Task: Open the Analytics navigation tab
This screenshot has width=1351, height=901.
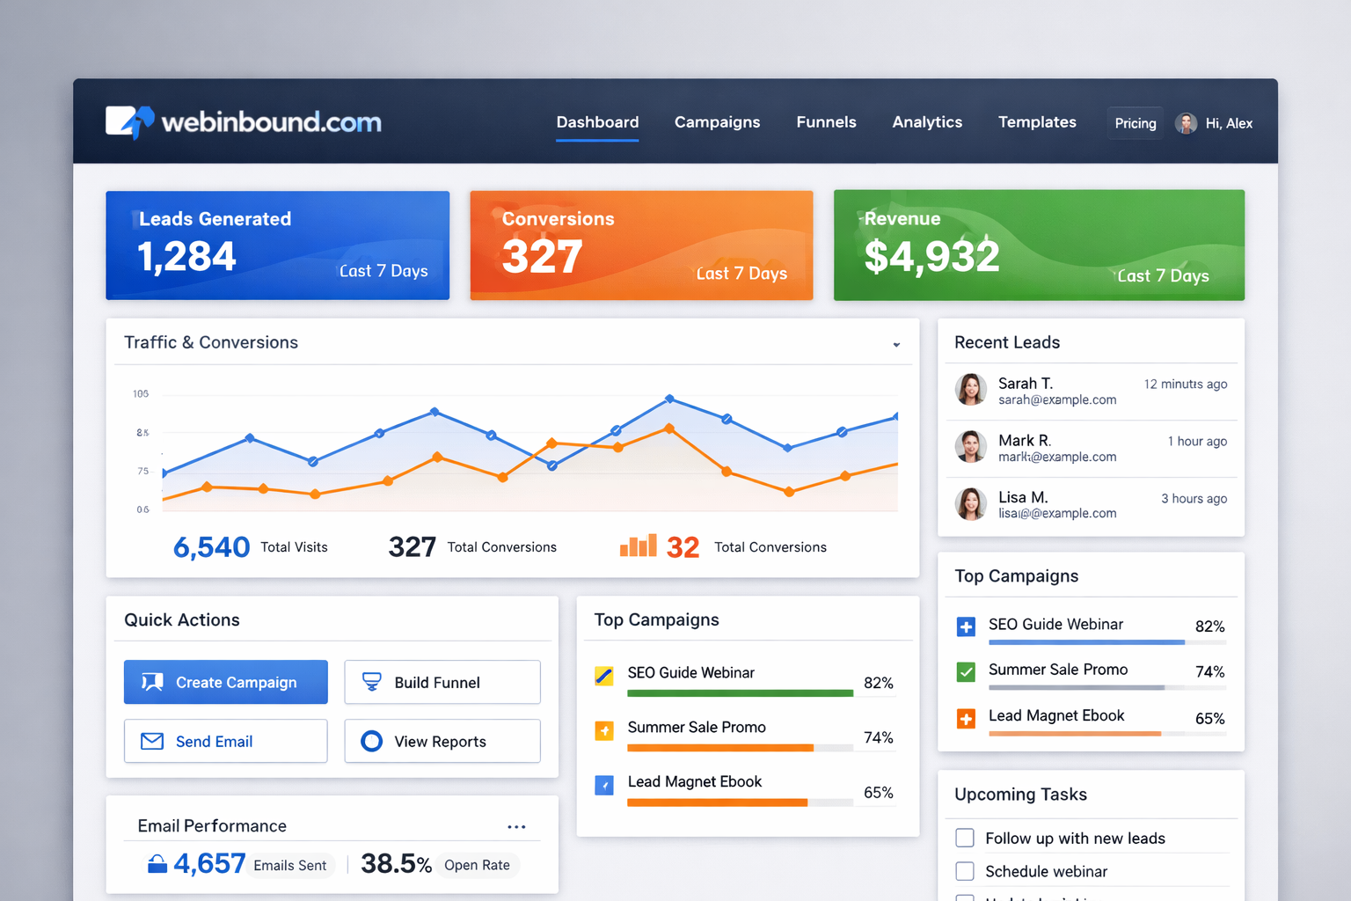Action: pyautogui.click(x=927, y=122)
